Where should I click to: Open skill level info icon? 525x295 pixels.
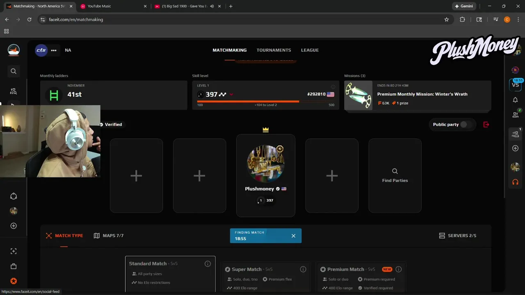click(x=333, y=87)
